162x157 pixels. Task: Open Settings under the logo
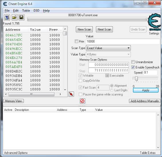point(154,33)
